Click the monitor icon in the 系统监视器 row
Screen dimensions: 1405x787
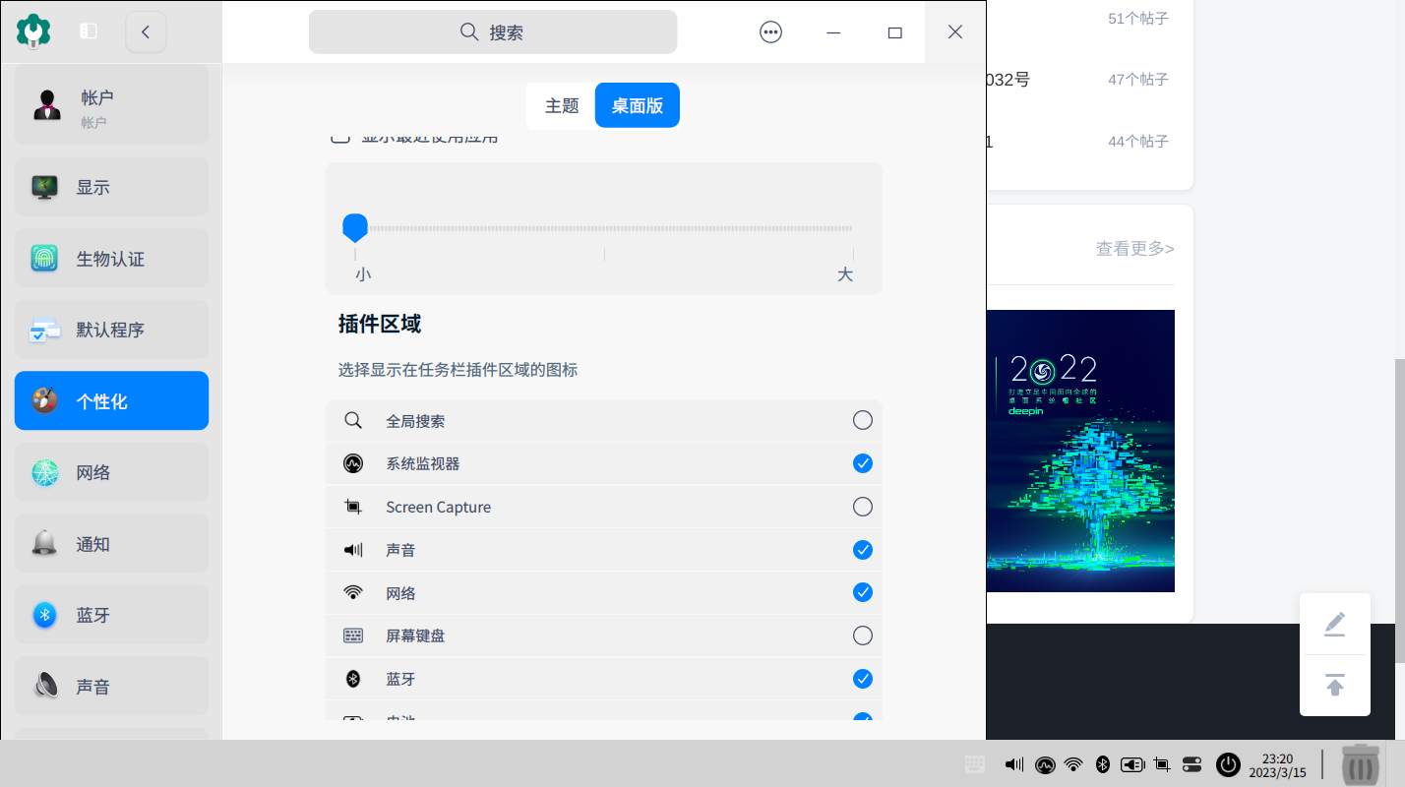click(353, 463)
